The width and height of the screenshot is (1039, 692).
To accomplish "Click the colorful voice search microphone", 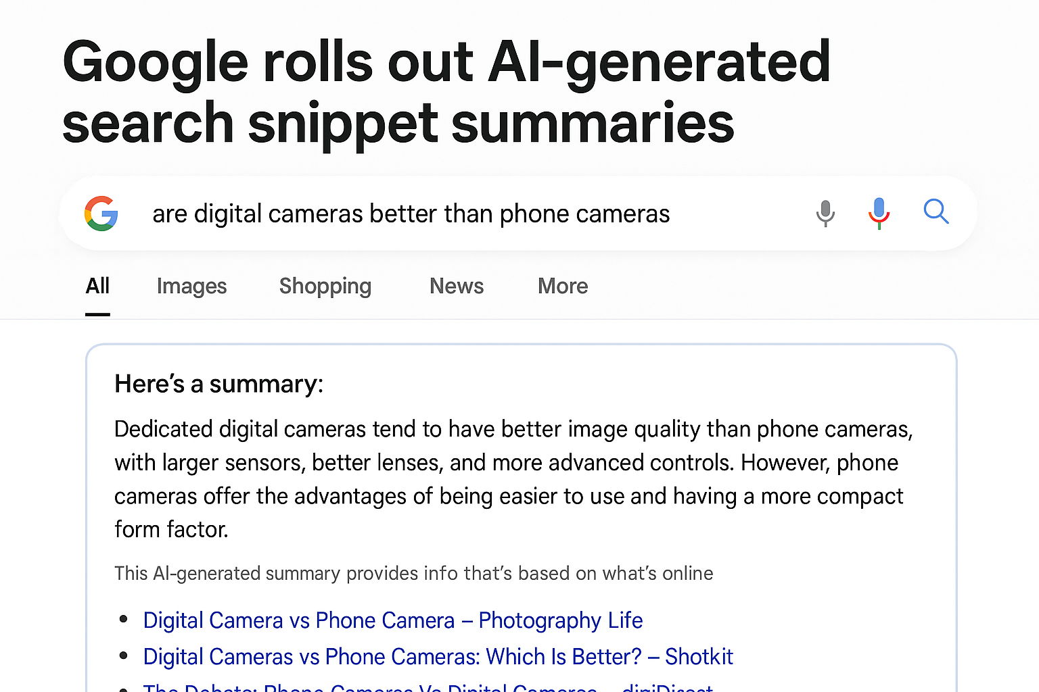I will 879,213.
